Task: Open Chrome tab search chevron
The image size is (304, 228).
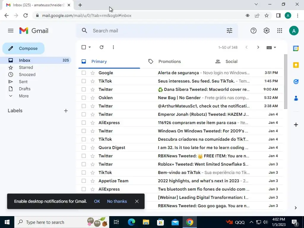Action: point(256,4)
